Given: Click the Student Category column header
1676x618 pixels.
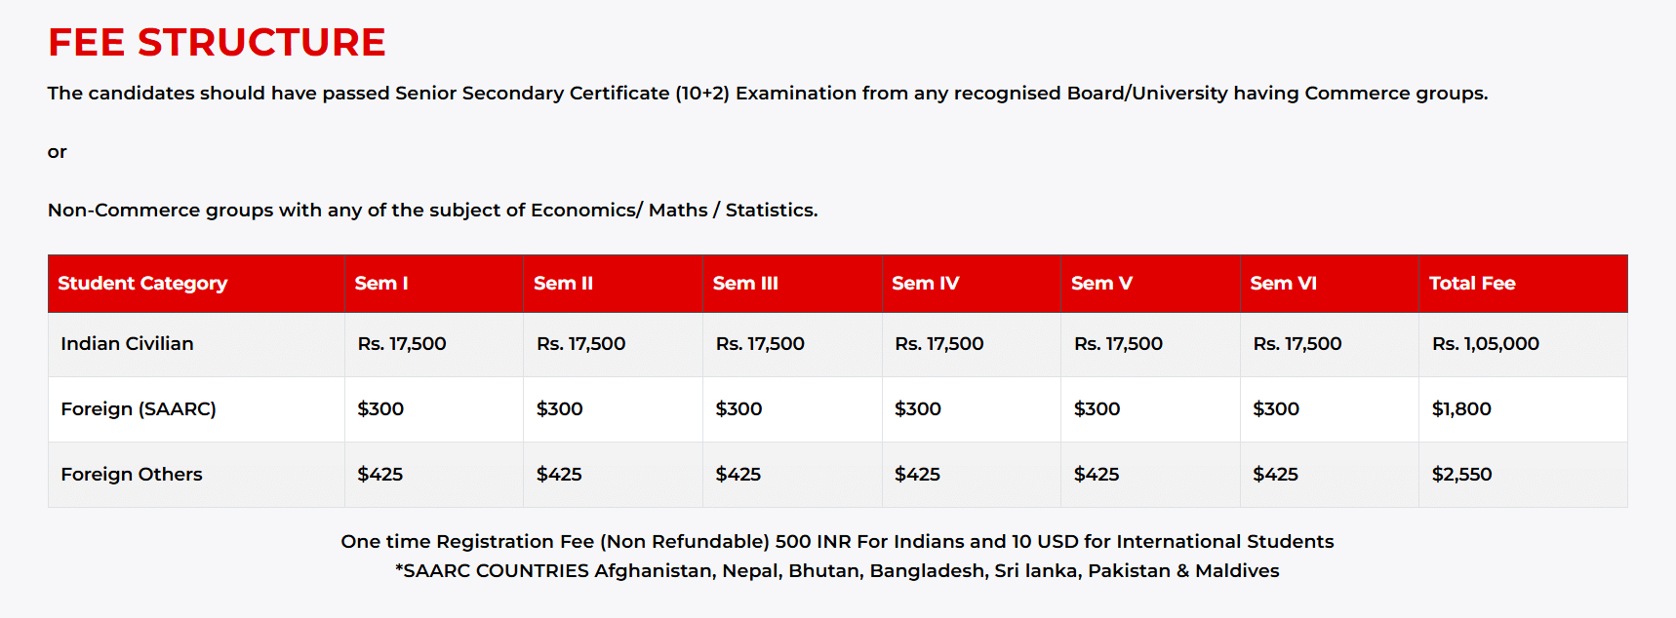Looking at the screenshot, I should click(142, 284).
